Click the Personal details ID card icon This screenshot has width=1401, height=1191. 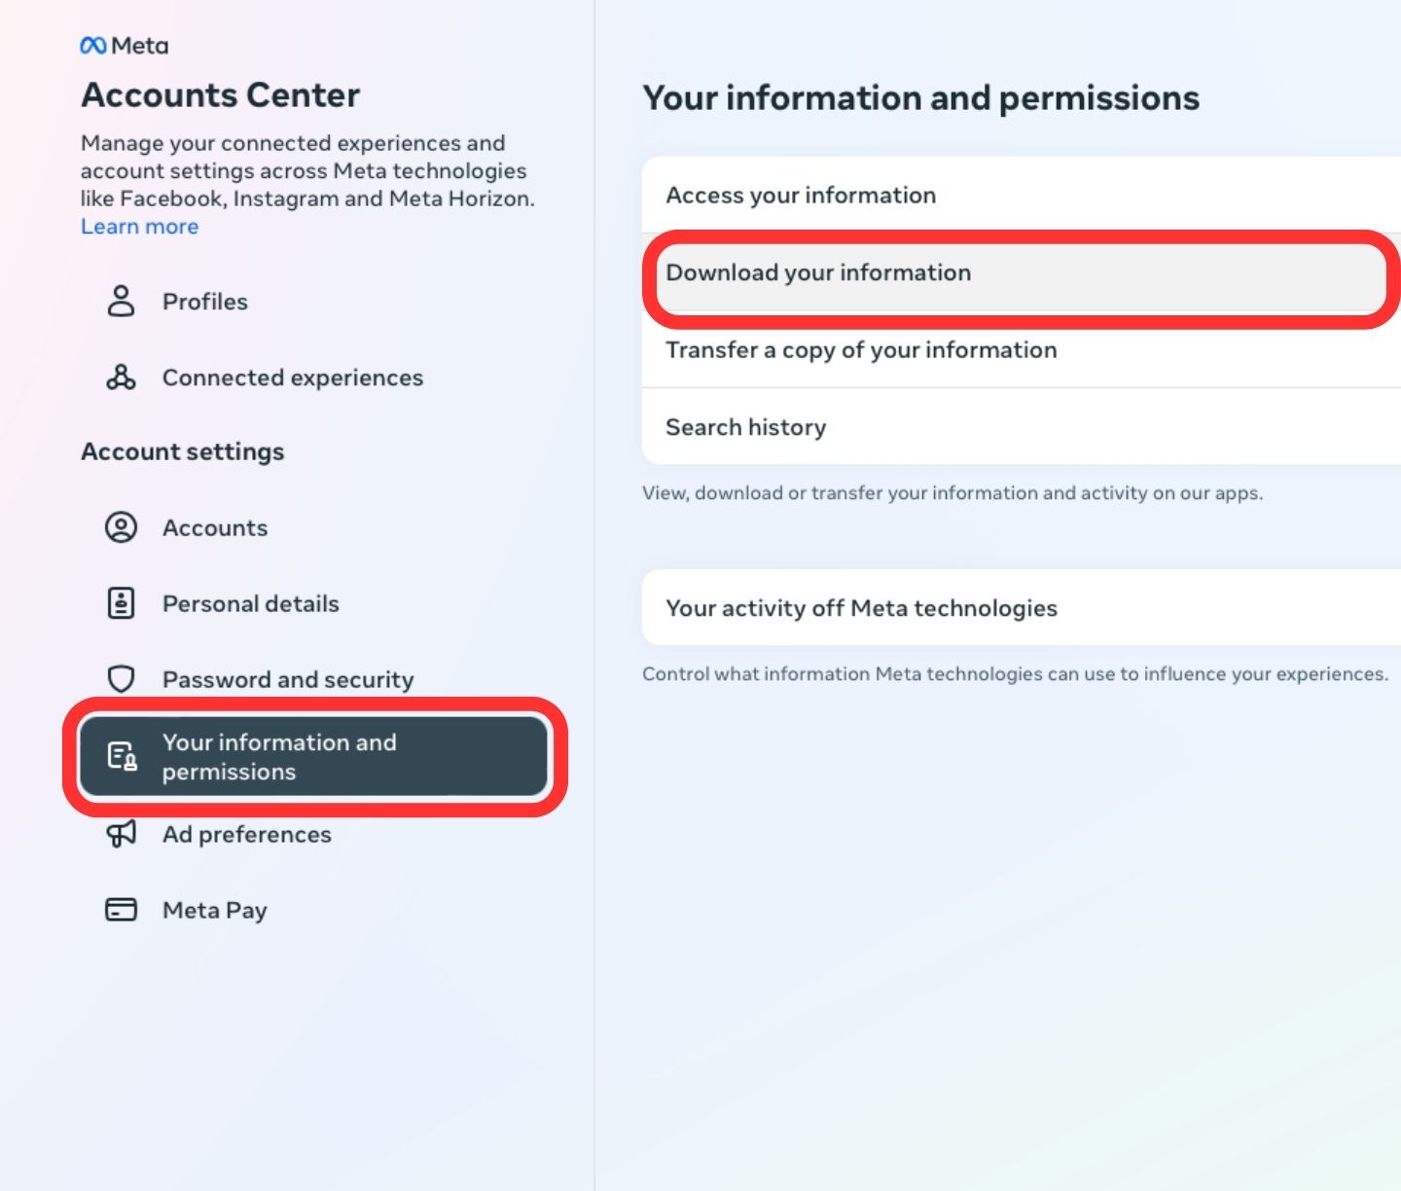tap(121, 603)
